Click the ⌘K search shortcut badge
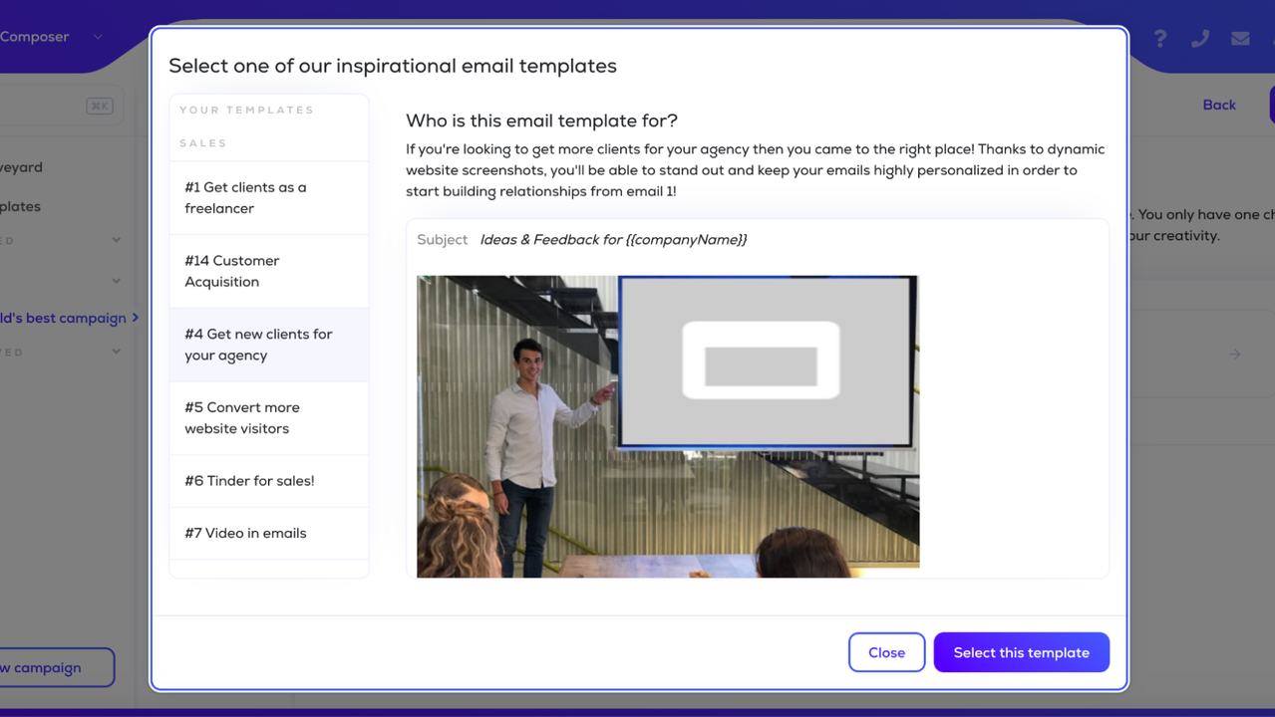Screen dimensions: 1275x717 100,106
